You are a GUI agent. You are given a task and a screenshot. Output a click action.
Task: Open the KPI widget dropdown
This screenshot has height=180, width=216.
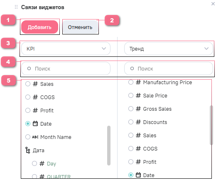(66, 49)
